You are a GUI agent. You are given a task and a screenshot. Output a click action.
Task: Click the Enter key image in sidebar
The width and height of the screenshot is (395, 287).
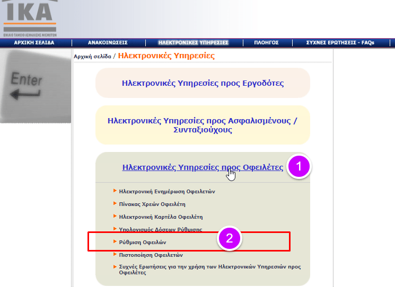[36, 86]
